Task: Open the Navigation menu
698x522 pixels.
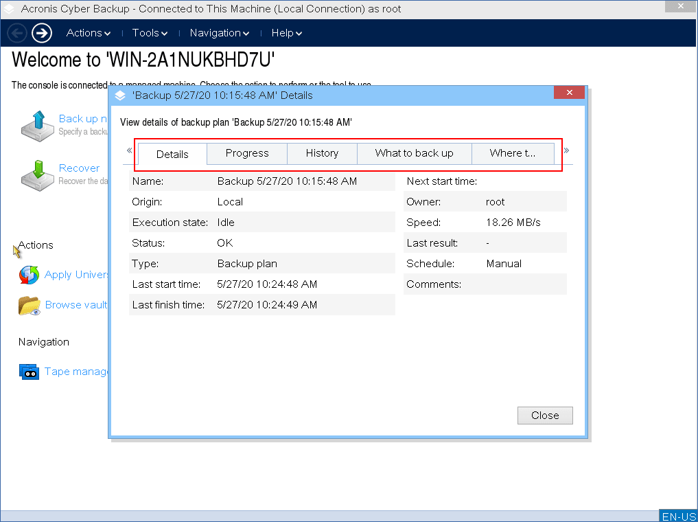Action: (220, 33)
